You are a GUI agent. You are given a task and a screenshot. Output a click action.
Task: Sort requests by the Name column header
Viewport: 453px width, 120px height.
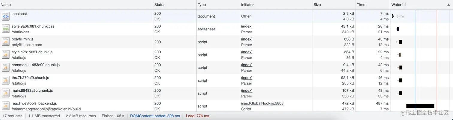tap(6, 5)
